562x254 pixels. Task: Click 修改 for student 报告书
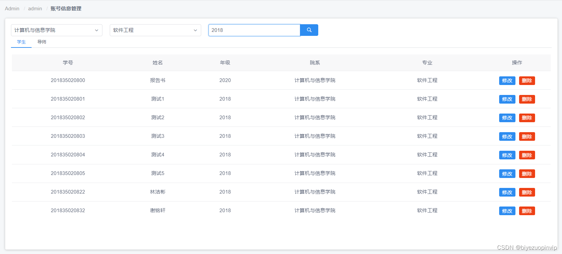coord(507,81)
